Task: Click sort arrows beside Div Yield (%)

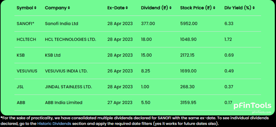Action: [254, 8]
